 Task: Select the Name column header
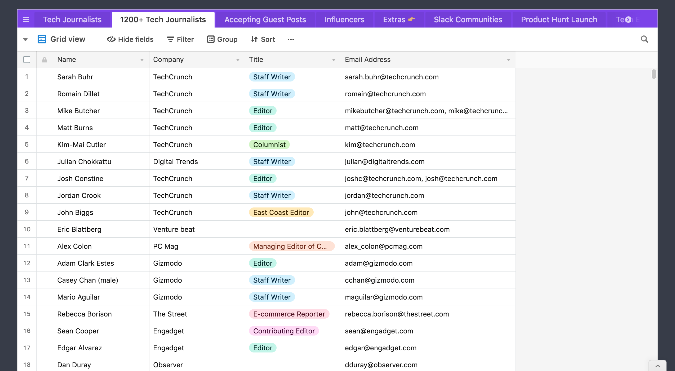93,60
